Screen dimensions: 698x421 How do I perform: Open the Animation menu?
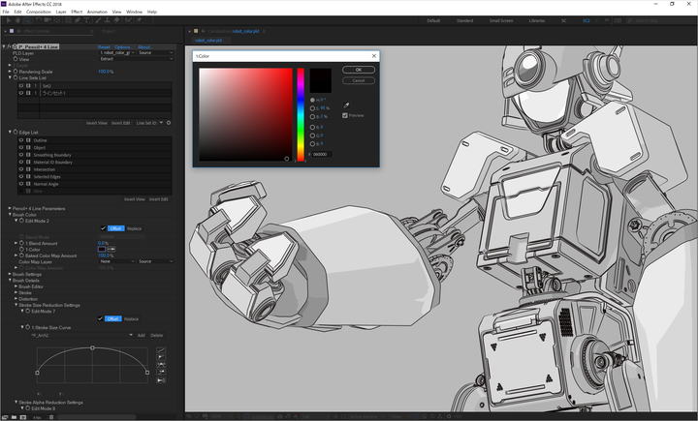[x=97, y=12]
